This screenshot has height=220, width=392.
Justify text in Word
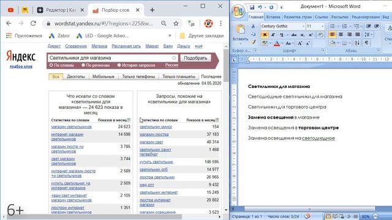pos(358,34)
